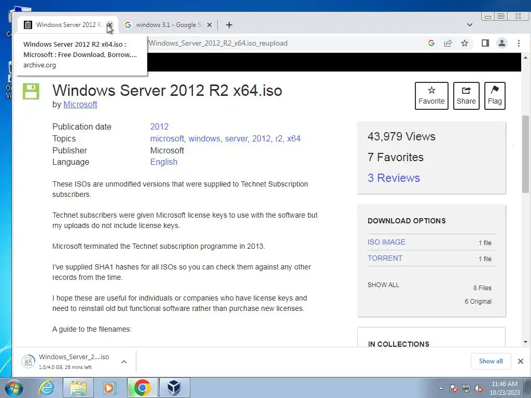Click the taskbar clock showing 11:46 AM
Viewport: 531px width, 398px height.
[x=504, y=388]
